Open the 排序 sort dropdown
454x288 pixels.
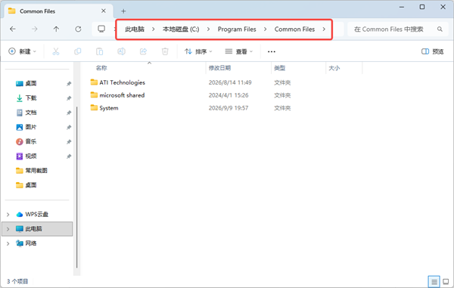198,51
